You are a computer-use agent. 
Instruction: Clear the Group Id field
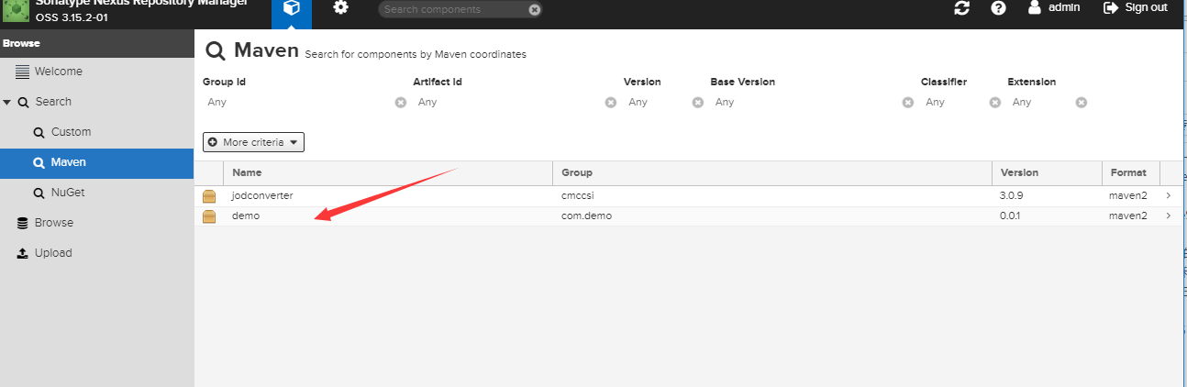coord(401,103)
